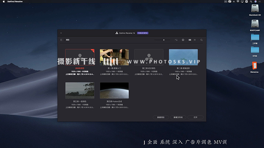
Task: Click the 打开 button
Action: tap(195, 117)
